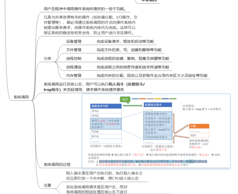
Task: Select text 完成设备请求、释放和启动等功能
Action: [125, 41]
